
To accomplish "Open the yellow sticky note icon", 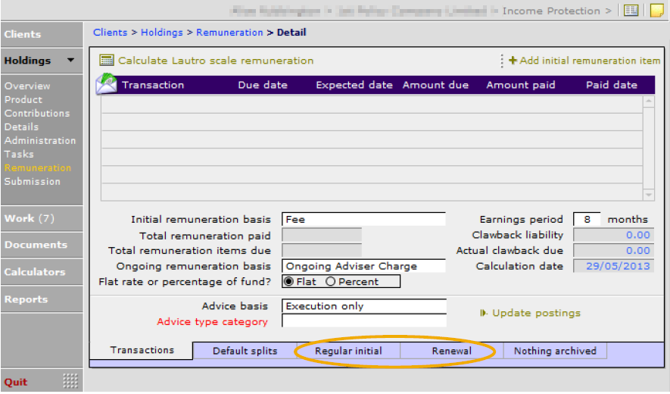I will click(x=656, y=11).
